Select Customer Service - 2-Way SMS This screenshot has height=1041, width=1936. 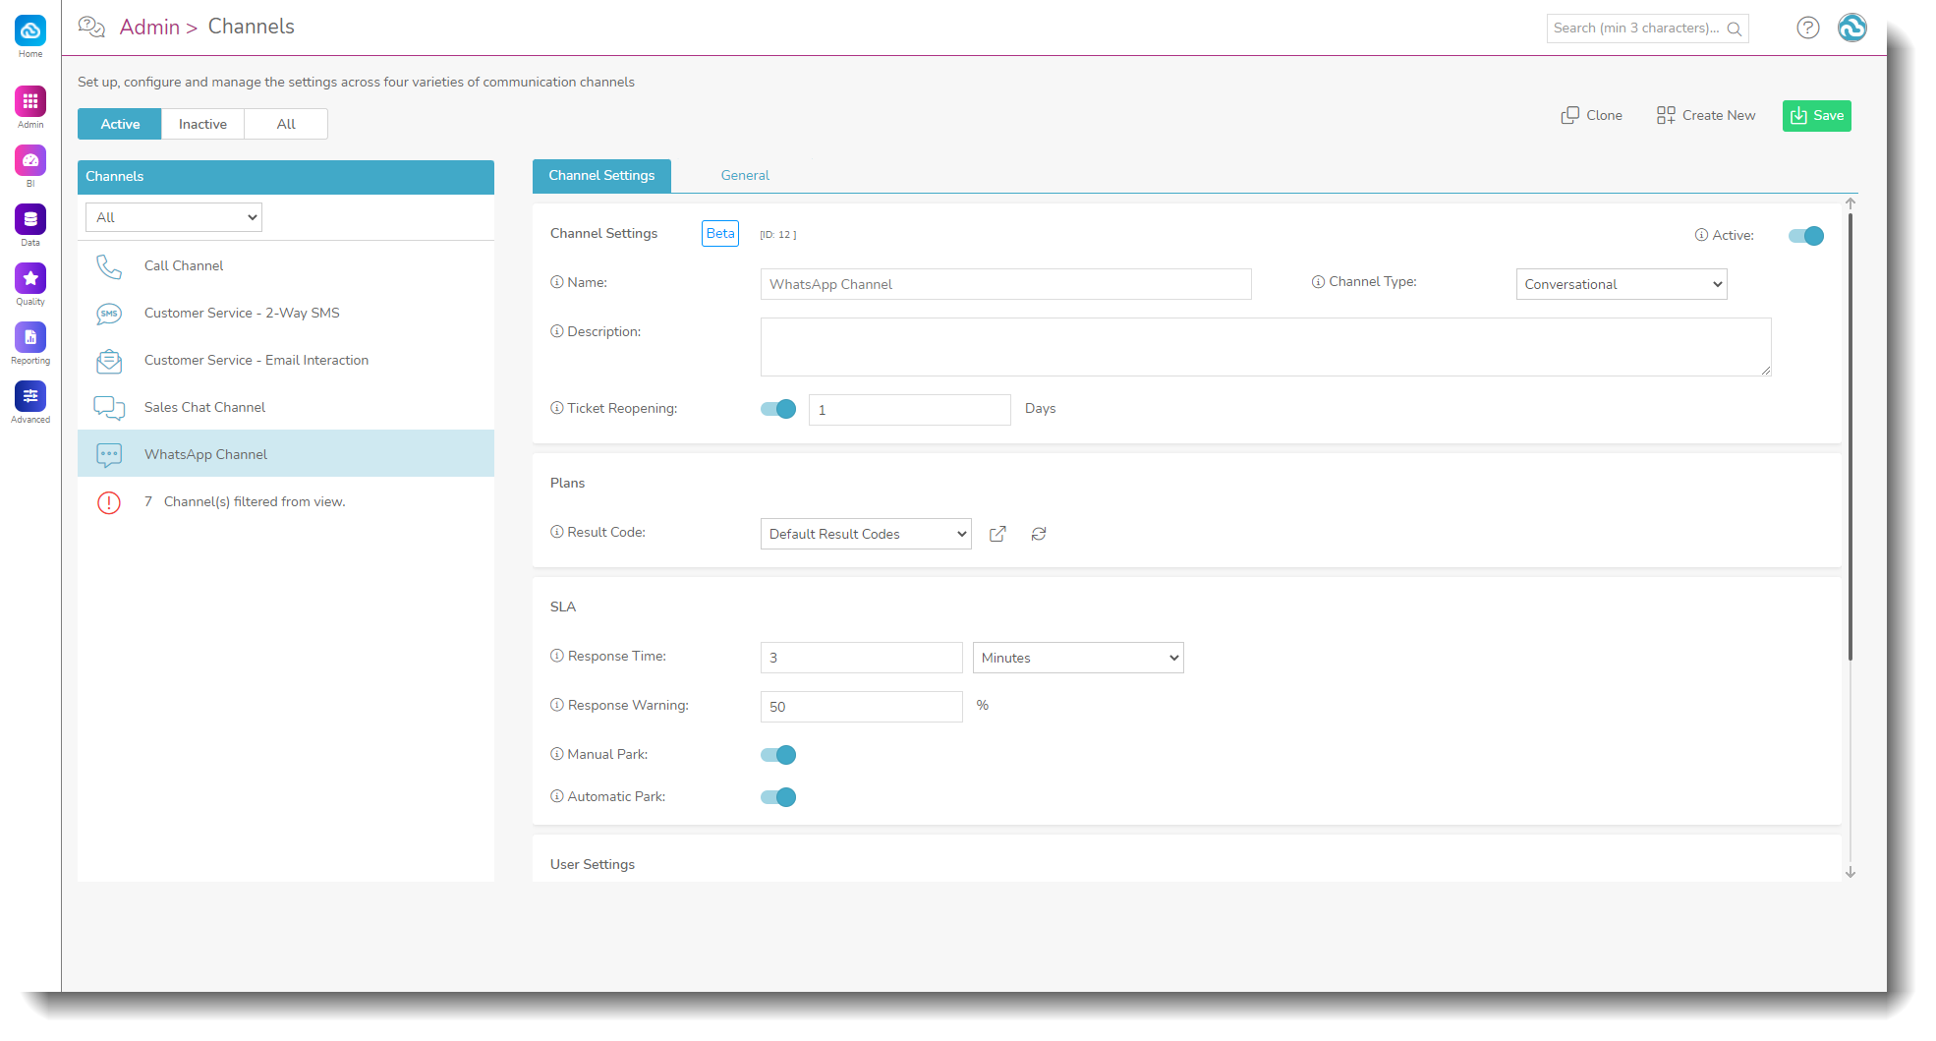click(x=286, y=314)
